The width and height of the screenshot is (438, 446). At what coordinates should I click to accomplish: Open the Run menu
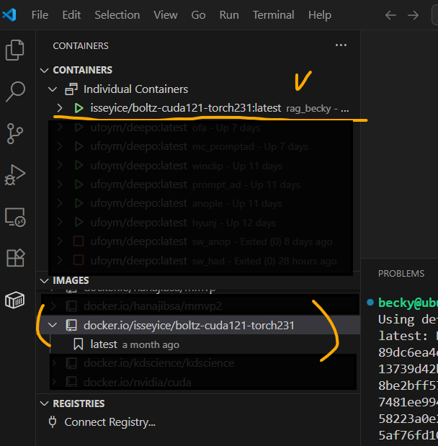click(229, 15)
